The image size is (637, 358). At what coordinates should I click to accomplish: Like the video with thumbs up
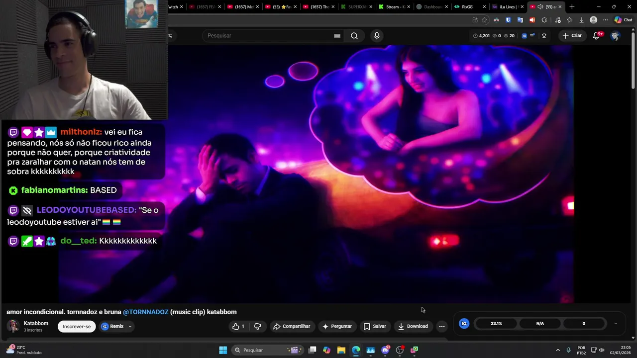(x=238, y=326)
